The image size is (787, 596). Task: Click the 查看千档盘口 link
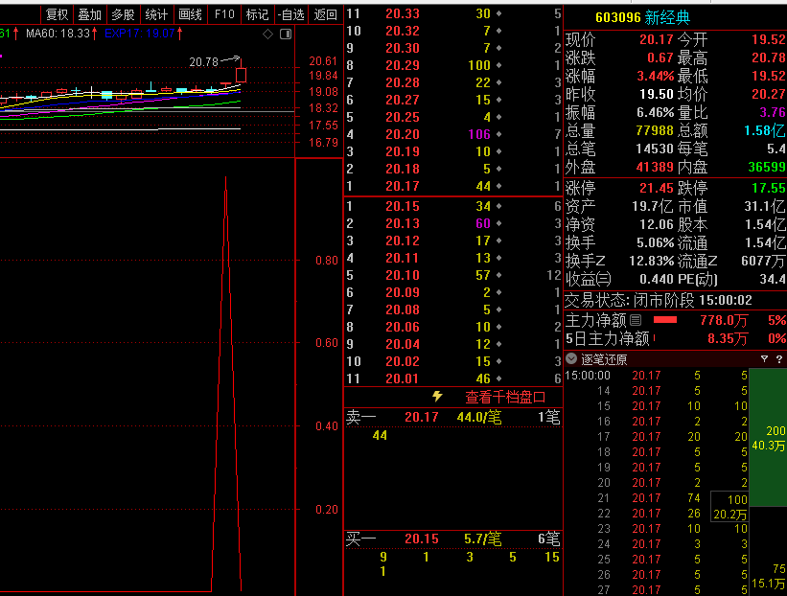(x=505, y=397)
